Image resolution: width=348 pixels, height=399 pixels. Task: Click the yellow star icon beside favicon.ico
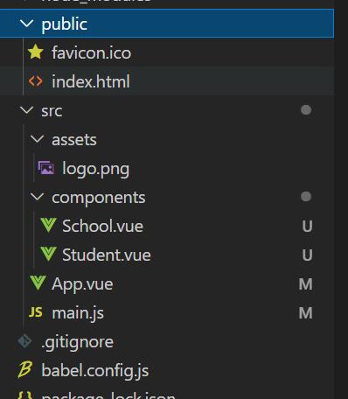(36, 52)
